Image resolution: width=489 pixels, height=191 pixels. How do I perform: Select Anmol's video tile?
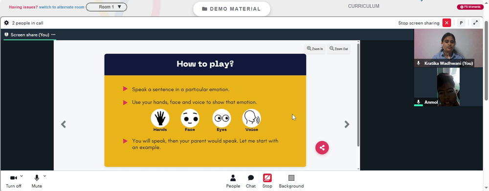448,87
